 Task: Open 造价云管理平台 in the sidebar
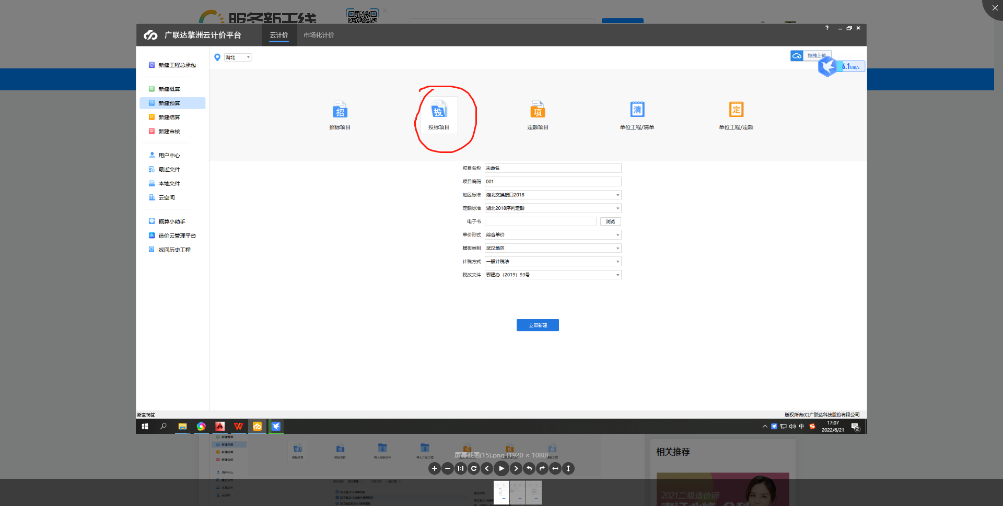point(172,236)
